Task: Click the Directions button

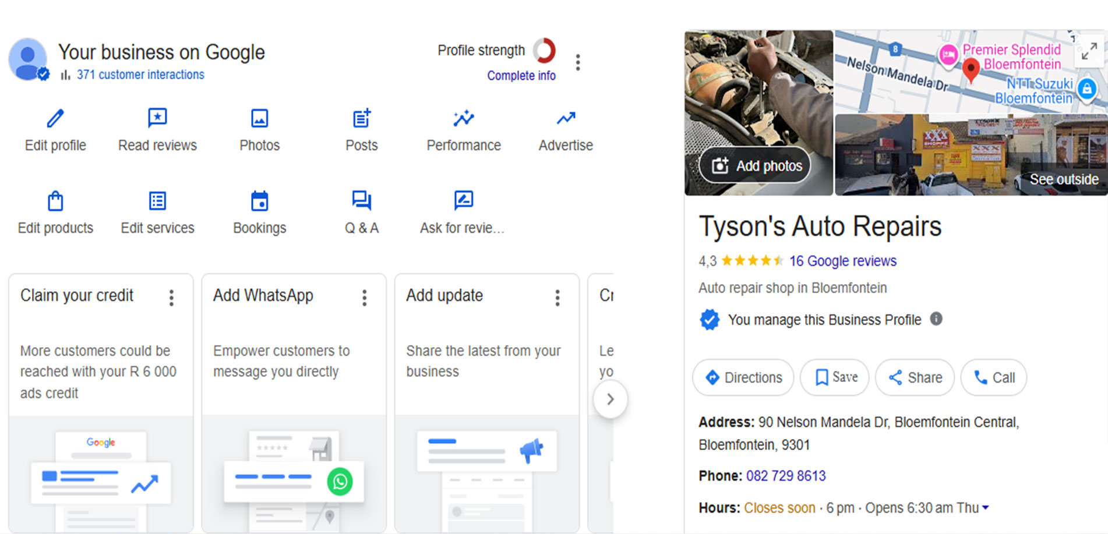Action: click(x=743, y=378)
